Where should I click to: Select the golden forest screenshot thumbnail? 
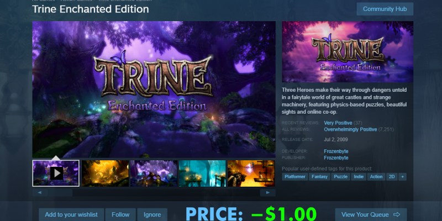[105, 173]
